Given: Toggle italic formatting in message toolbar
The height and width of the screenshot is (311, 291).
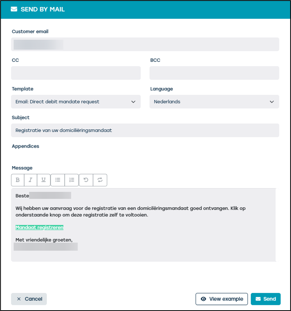Looking at the screenshot, I should [x=31, y=180].
